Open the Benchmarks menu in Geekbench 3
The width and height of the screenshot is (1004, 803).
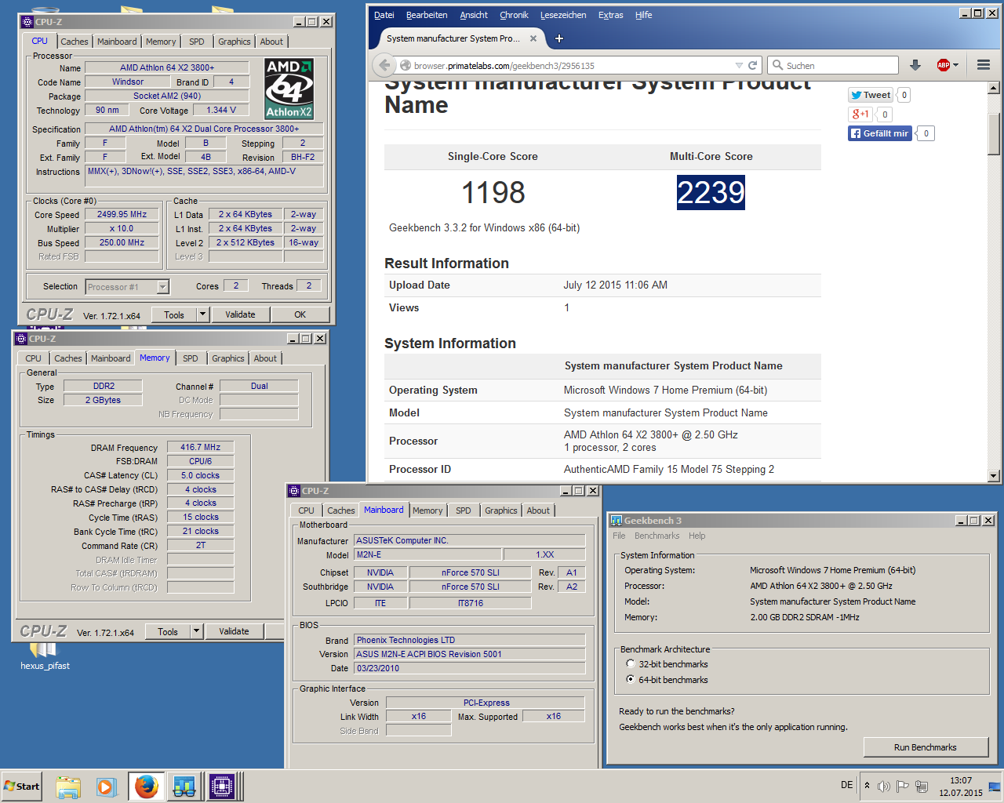click(x=657, y=536)
